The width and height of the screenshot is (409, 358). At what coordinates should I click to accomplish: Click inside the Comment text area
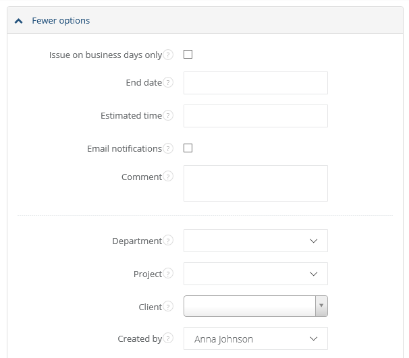[x=255, y=183]
